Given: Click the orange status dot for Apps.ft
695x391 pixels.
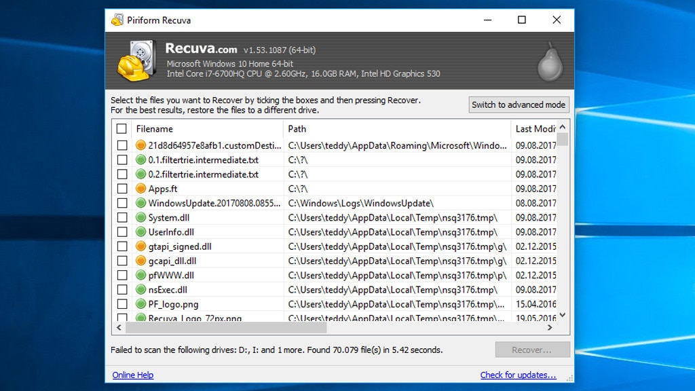Looking at the screenshot, I should [x=140, y=189].
